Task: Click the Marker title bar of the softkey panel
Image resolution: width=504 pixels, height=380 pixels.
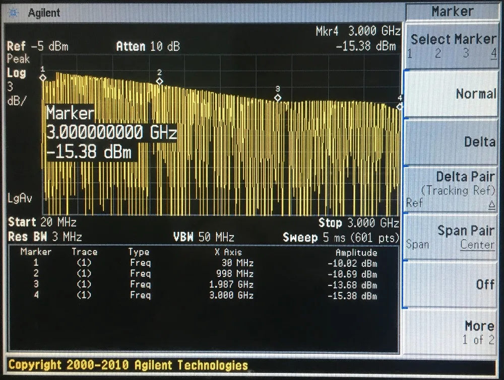Action: click(453, 11)
